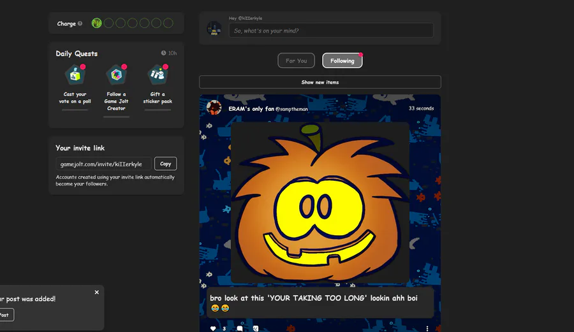Like the post with the heart icon

coord(213,328)
